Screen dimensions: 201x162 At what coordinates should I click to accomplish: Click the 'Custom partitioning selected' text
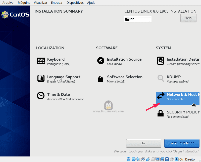click(183, 64)
